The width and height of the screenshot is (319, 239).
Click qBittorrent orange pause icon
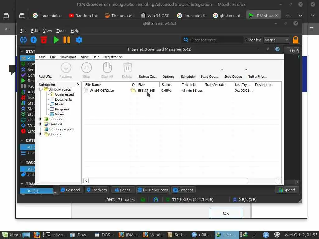[x=67, y=40]
